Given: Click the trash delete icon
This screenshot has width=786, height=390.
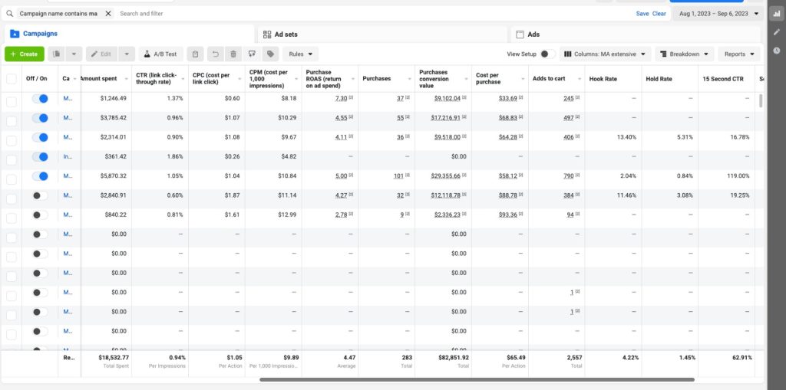Looking at the screenshot, I should point(233,54).
